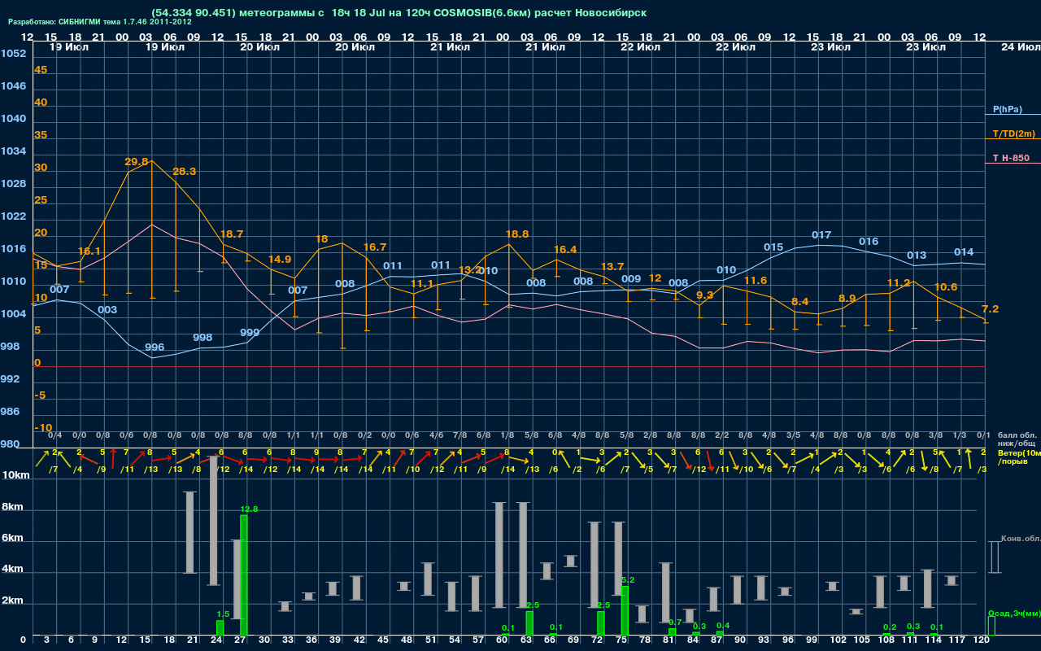
Task: Click the 'Ветер(10м) /порыв' wind legend
Action: [x=1019, y=457]
